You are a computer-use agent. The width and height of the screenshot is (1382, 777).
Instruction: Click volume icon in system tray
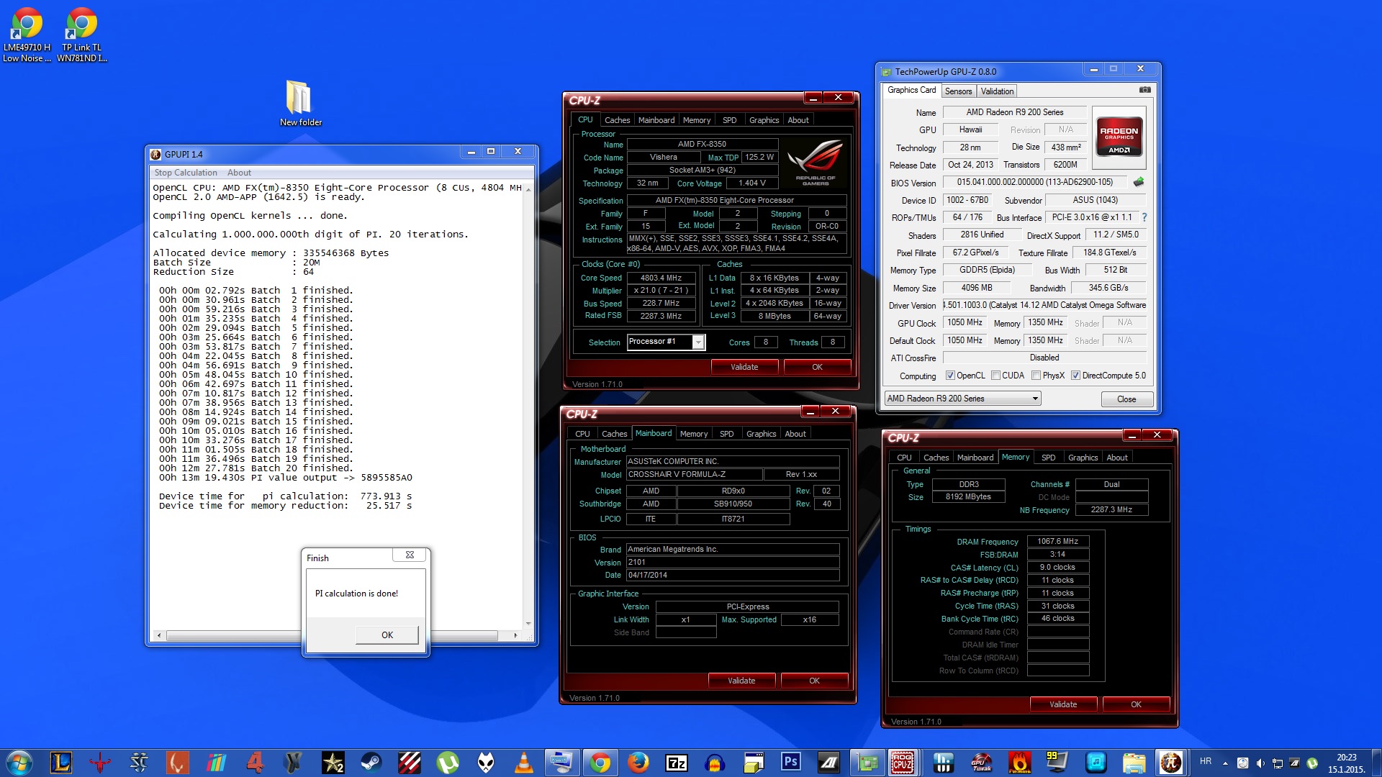tap(1260, 763)
